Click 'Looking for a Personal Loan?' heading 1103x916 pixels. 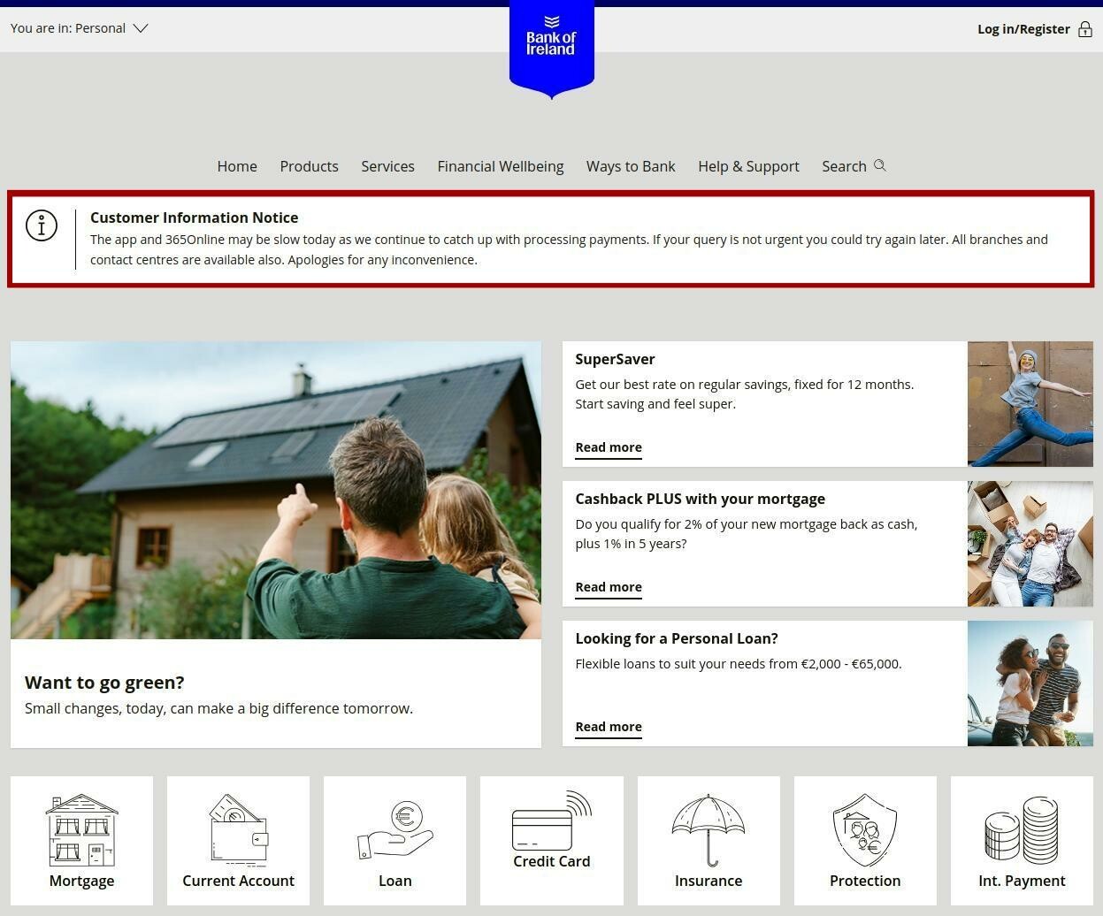[677, 638]
